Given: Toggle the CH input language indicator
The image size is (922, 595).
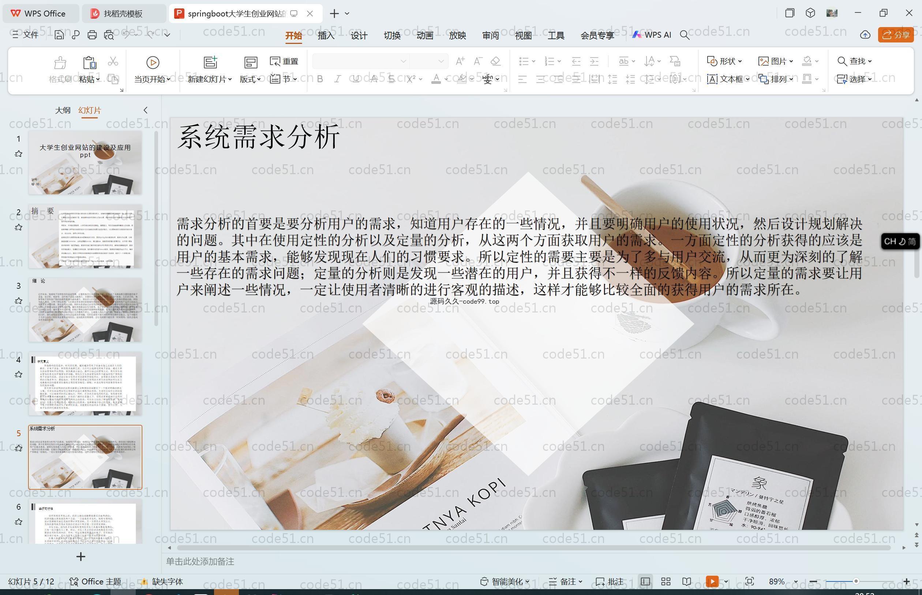Looking at the screenshot, I should [900, 242].
